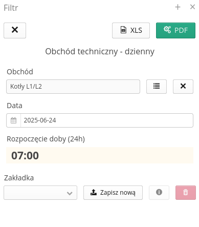Click the Obchód techniczny - dzienny title
The width and height of the screenshot is (199, 227).
pyautogui.click(x=100, y=51)
